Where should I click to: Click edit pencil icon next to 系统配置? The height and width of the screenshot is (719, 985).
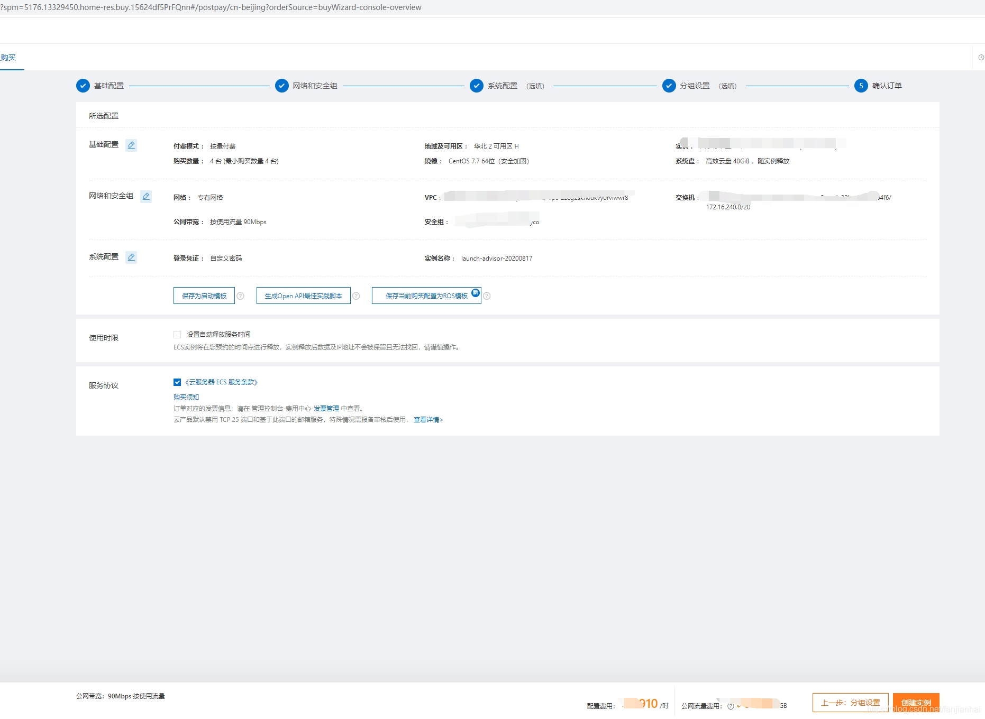(x=131, y=257)
